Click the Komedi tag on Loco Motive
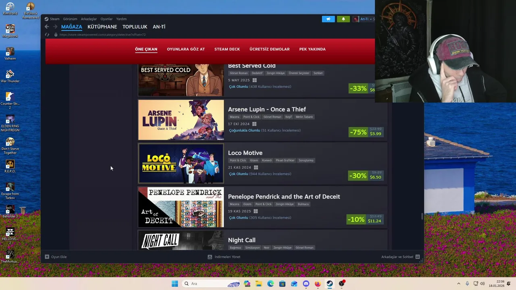Screen dimensions: 516x290 click(x=267, y=160)
